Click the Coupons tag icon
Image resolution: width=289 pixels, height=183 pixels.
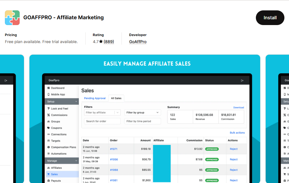[x=48, y=128]
